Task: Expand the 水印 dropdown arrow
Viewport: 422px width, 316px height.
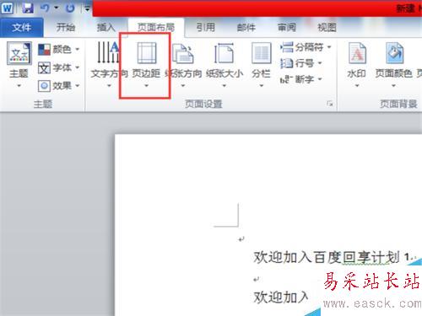Action: (357, 86)
